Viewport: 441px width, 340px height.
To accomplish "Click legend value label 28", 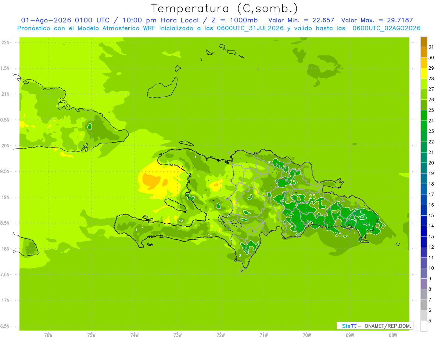I will click(431, 78).
